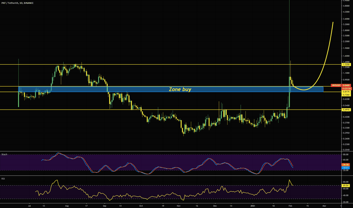The height and width of the screenshot is (208, 353).
Task: Click the Oct date on time axis
Action: pyautogui.click(x=141, y=206)
